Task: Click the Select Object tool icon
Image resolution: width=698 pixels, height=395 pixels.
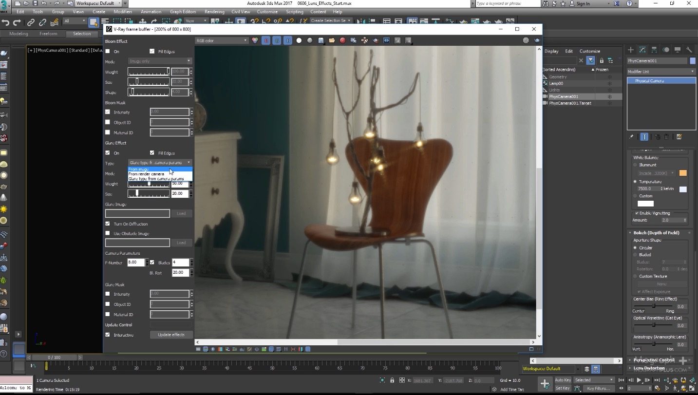Action: click(x=94, y=22)
